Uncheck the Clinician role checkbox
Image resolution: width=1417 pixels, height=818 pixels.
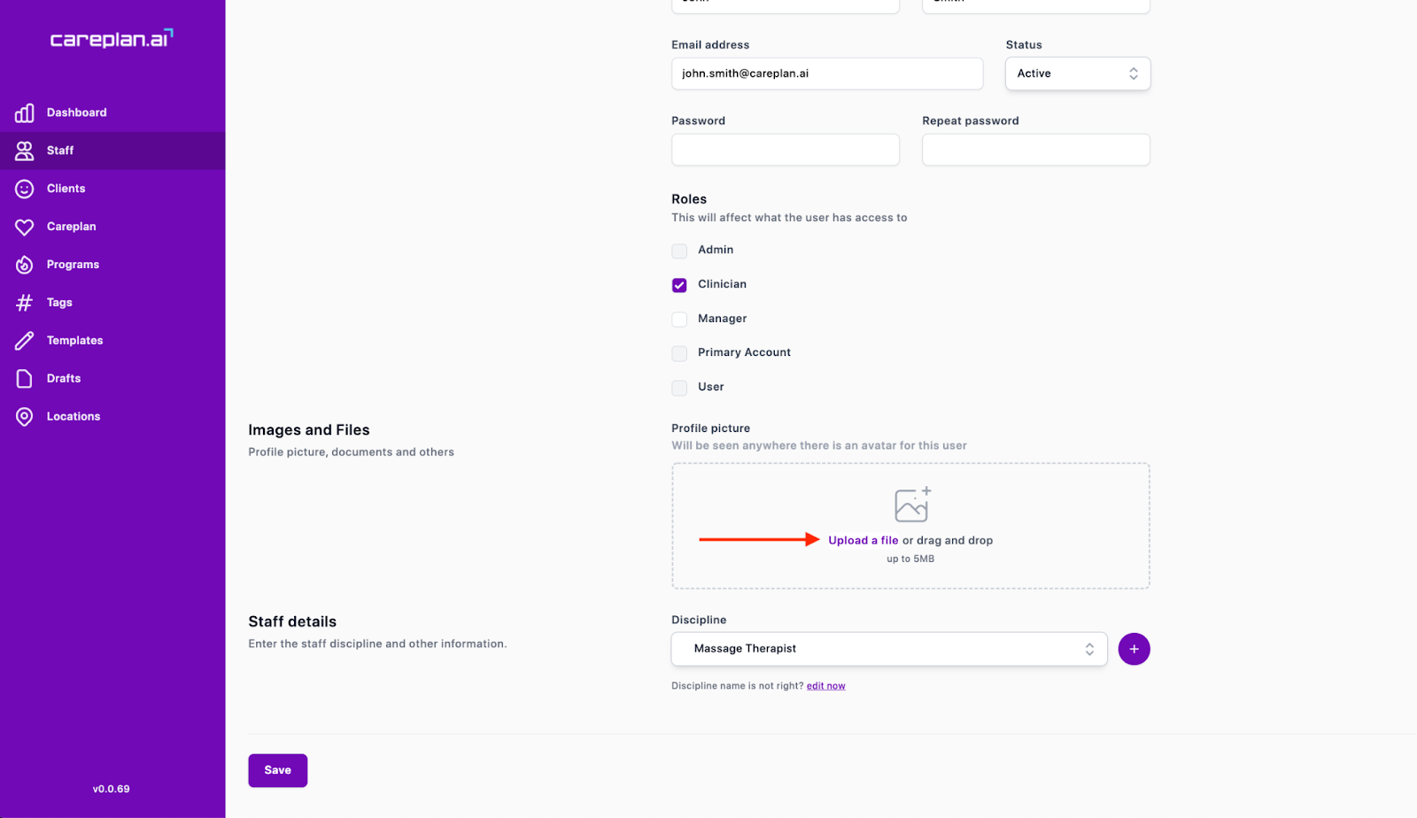(679, 285)
